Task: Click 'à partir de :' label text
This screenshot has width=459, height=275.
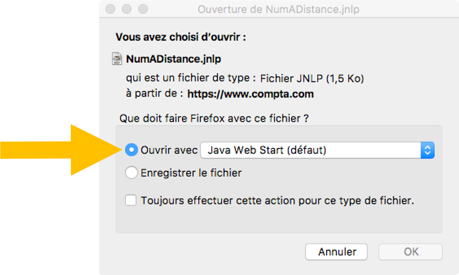Action: (154, 94)
